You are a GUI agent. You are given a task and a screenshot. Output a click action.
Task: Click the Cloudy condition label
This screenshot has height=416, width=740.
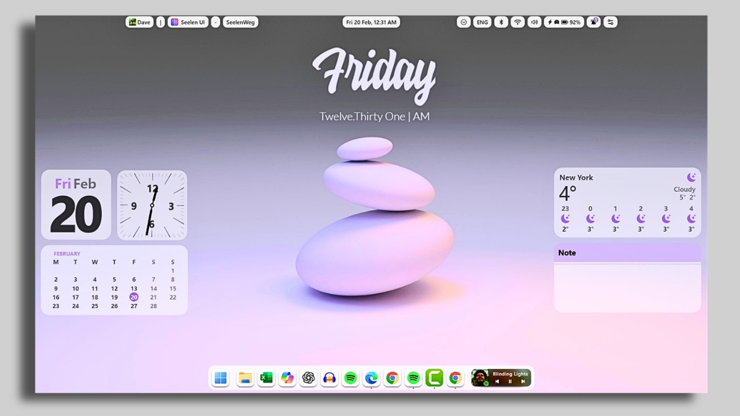click(684, 190)
